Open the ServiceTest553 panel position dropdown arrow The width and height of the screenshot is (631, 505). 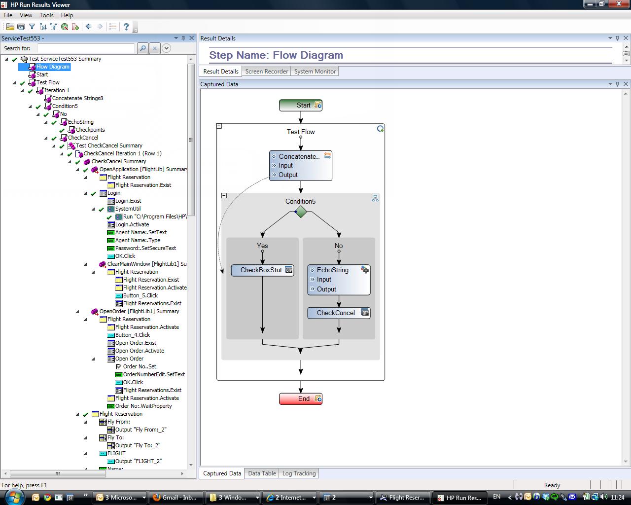[x=176, y=38]
